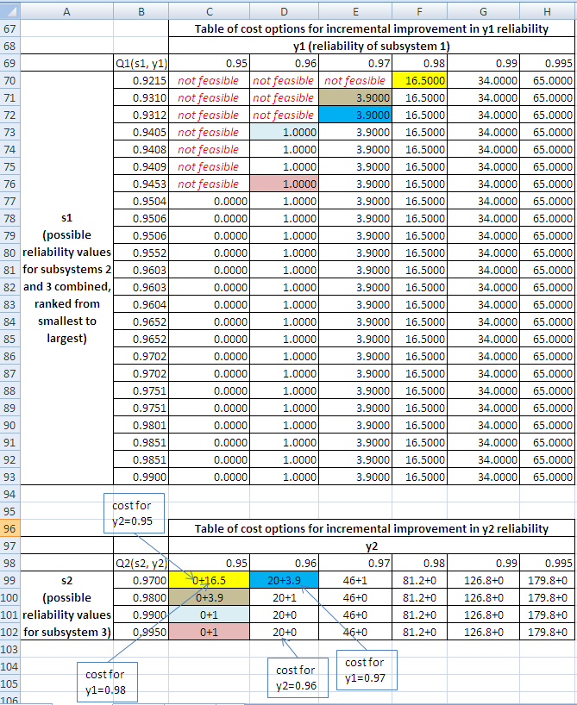Click the s1 value 0.9310

(x=141, y=97)
